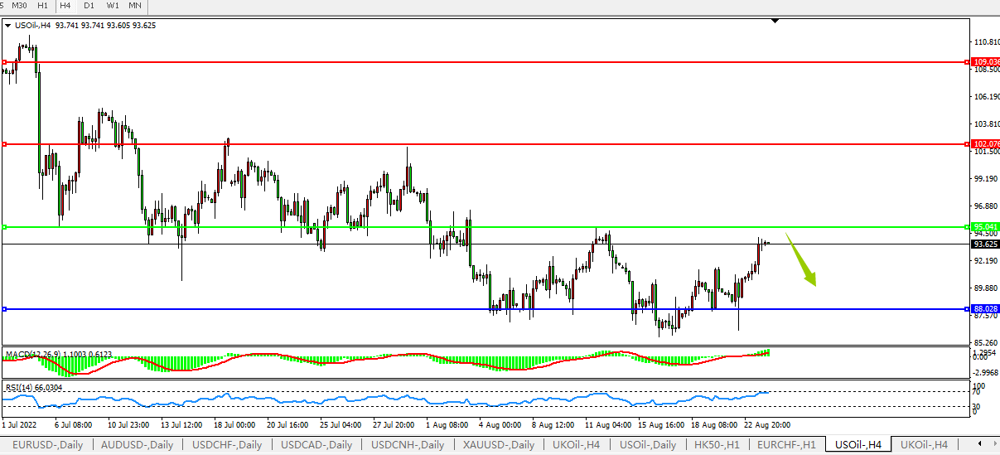Click the black 93.625 current price label

[985, 244]
